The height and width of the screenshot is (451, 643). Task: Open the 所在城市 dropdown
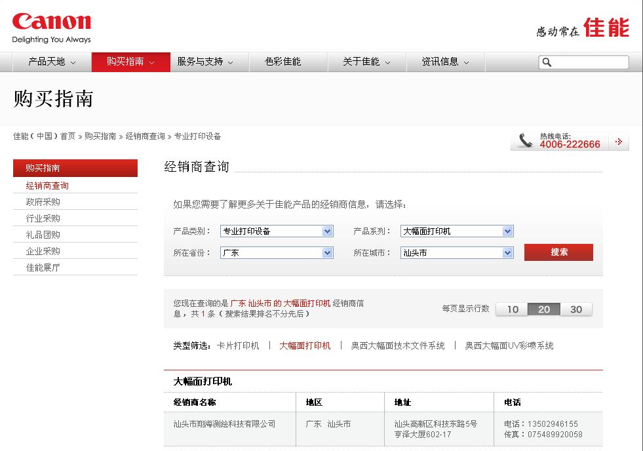[x=458, y=253]
